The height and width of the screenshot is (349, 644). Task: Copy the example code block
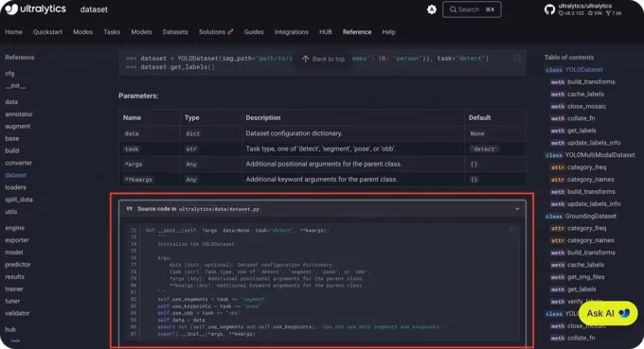pyautogui.click(x=517, y=59)
